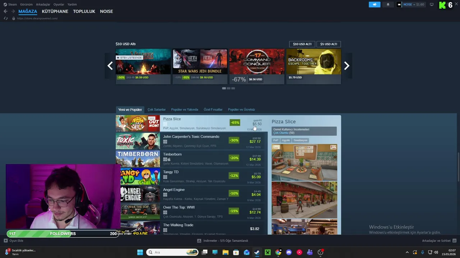Open File Explorer from taskbar
The width and height of the screenshot is (460, 258).
pos(225,252)
